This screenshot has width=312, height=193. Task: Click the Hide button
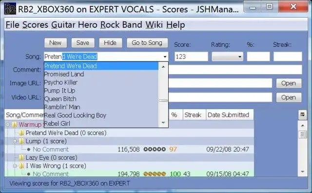pyautogui.click(x=111, y=43)
